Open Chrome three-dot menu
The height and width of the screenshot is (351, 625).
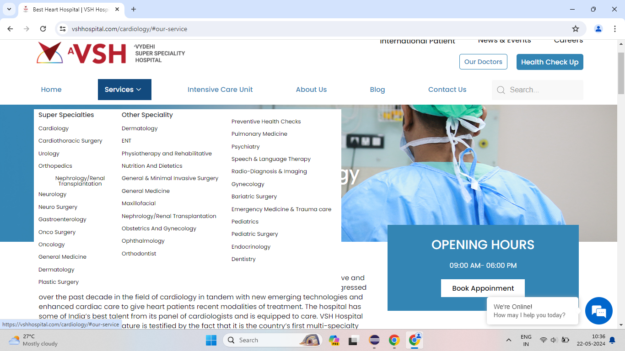click(614, 29)
